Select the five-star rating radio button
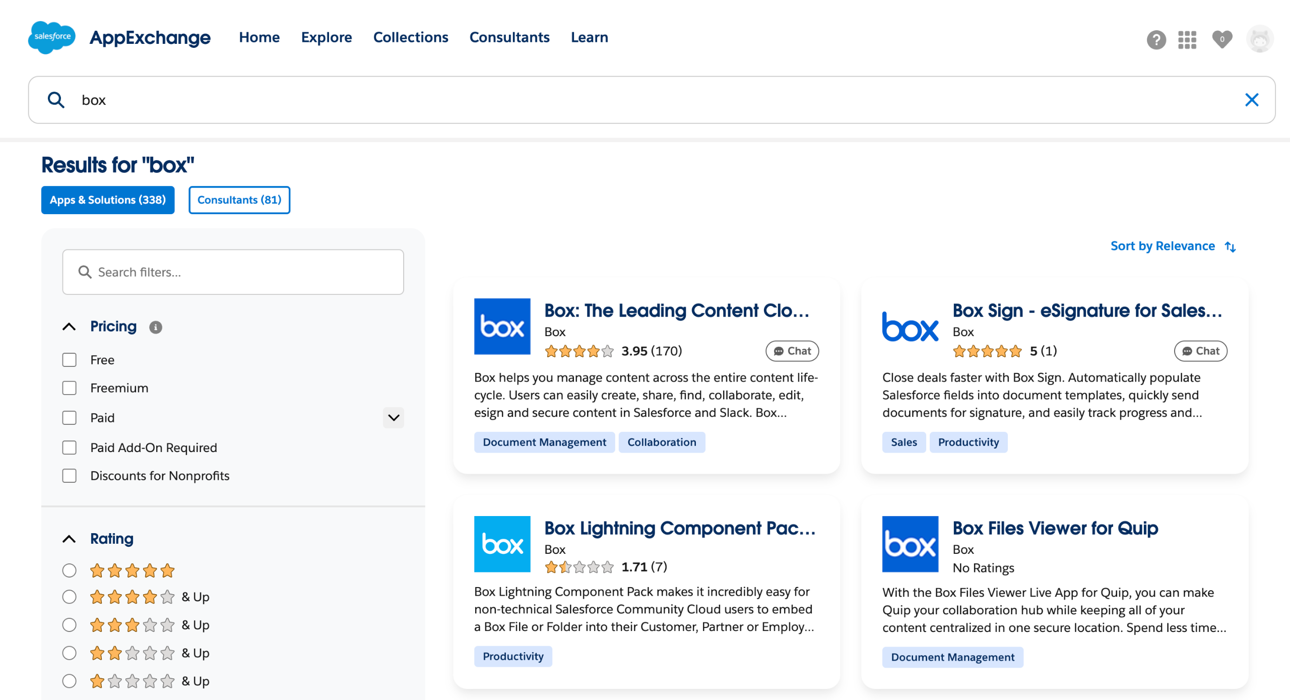Viewport: 1290px width, 700px height. pos(70,570)
